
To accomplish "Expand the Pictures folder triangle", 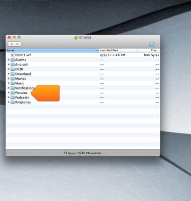I will [9, 92].
